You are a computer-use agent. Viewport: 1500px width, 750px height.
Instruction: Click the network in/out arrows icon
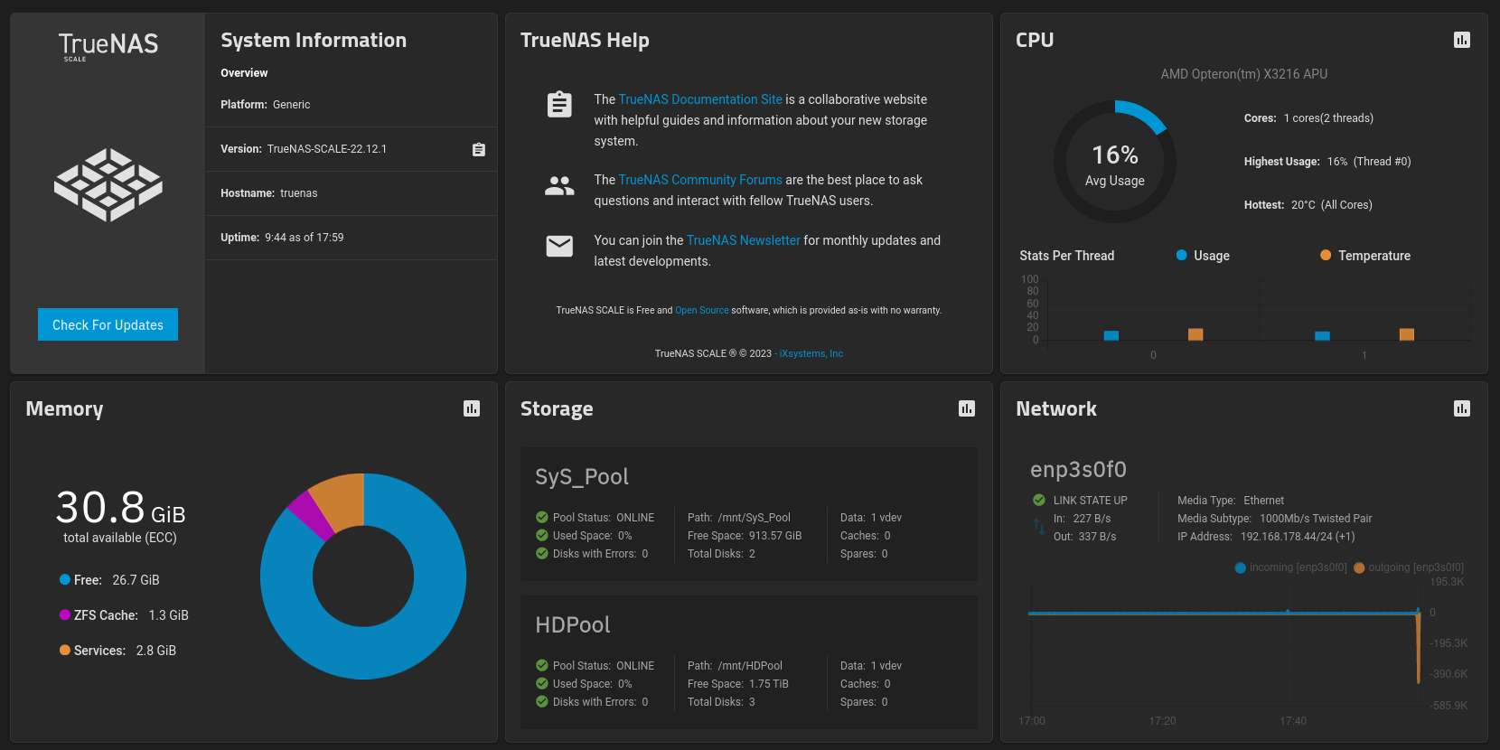pyautogui.click(x=1039, y=527)
